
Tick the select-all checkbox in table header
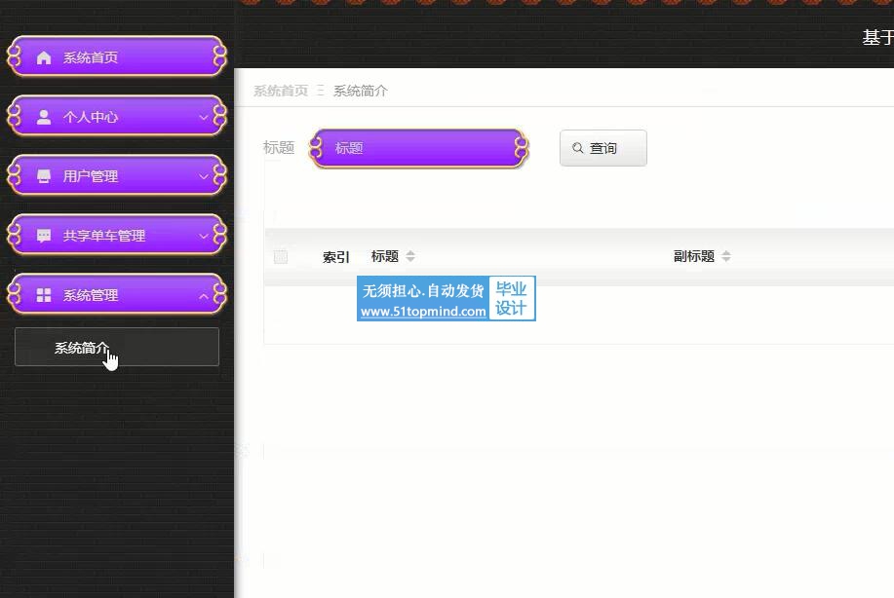(281, 257)
